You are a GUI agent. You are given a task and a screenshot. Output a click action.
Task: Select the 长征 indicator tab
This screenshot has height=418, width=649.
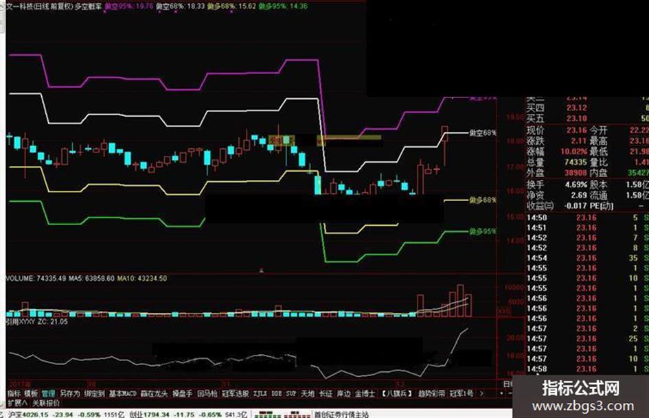326,393
